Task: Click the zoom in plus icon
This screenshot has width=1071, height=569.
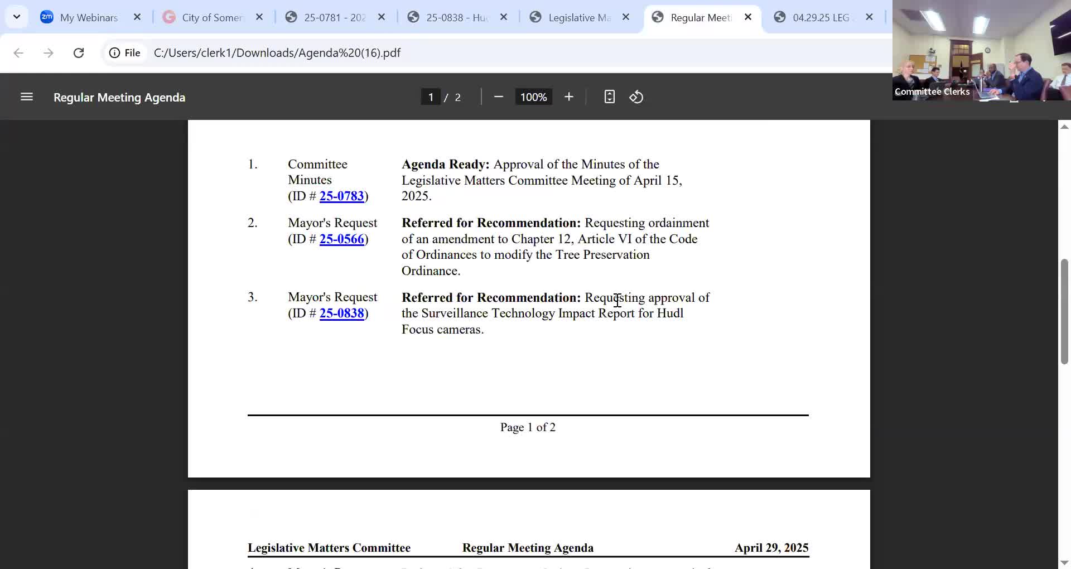Action: pyautogui.click(x=568, y=97)
